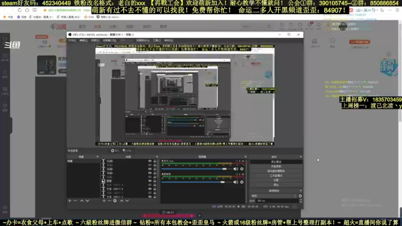
Task: Click second mixer channel volume slider
Action: (x=196, y=182)
